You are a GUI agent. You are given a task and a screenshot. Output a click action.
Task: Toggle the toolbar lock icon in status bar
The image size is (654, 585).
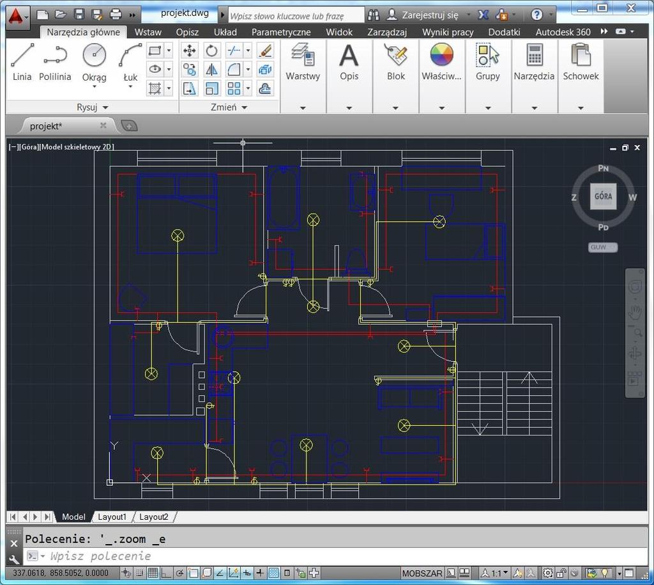tap(561, 573)
